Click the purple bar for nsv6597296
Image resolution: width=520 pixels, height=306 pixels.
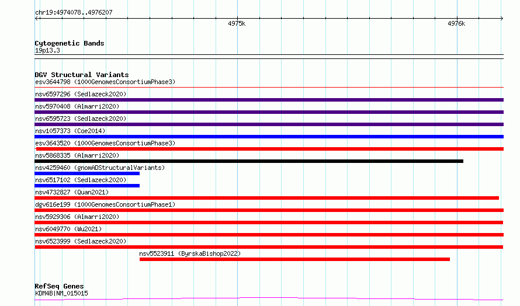pos(269,100)
